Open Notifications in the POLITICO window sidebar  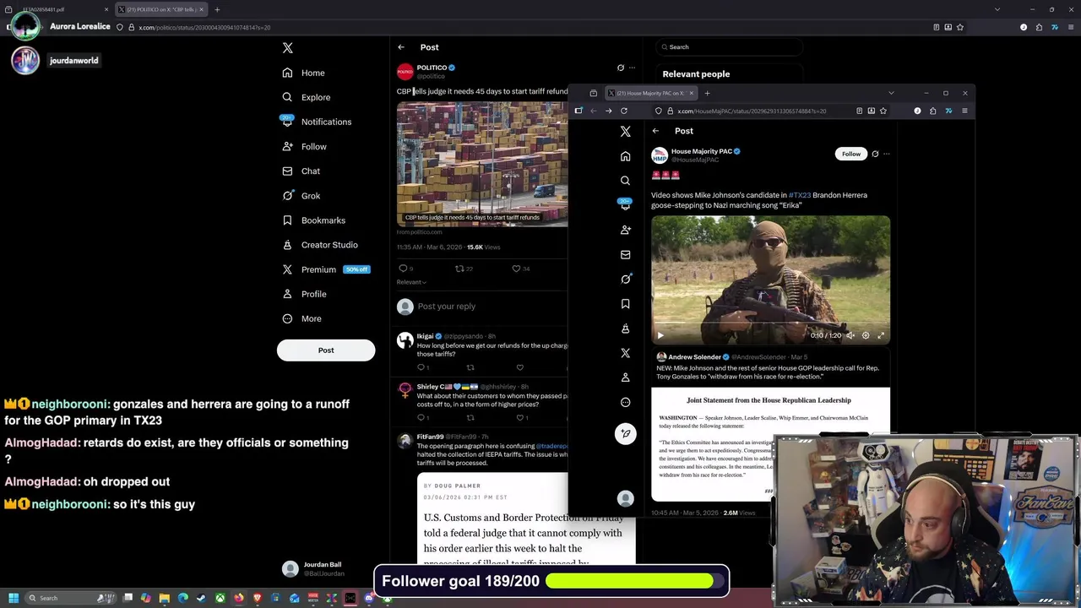coord(317,122)
